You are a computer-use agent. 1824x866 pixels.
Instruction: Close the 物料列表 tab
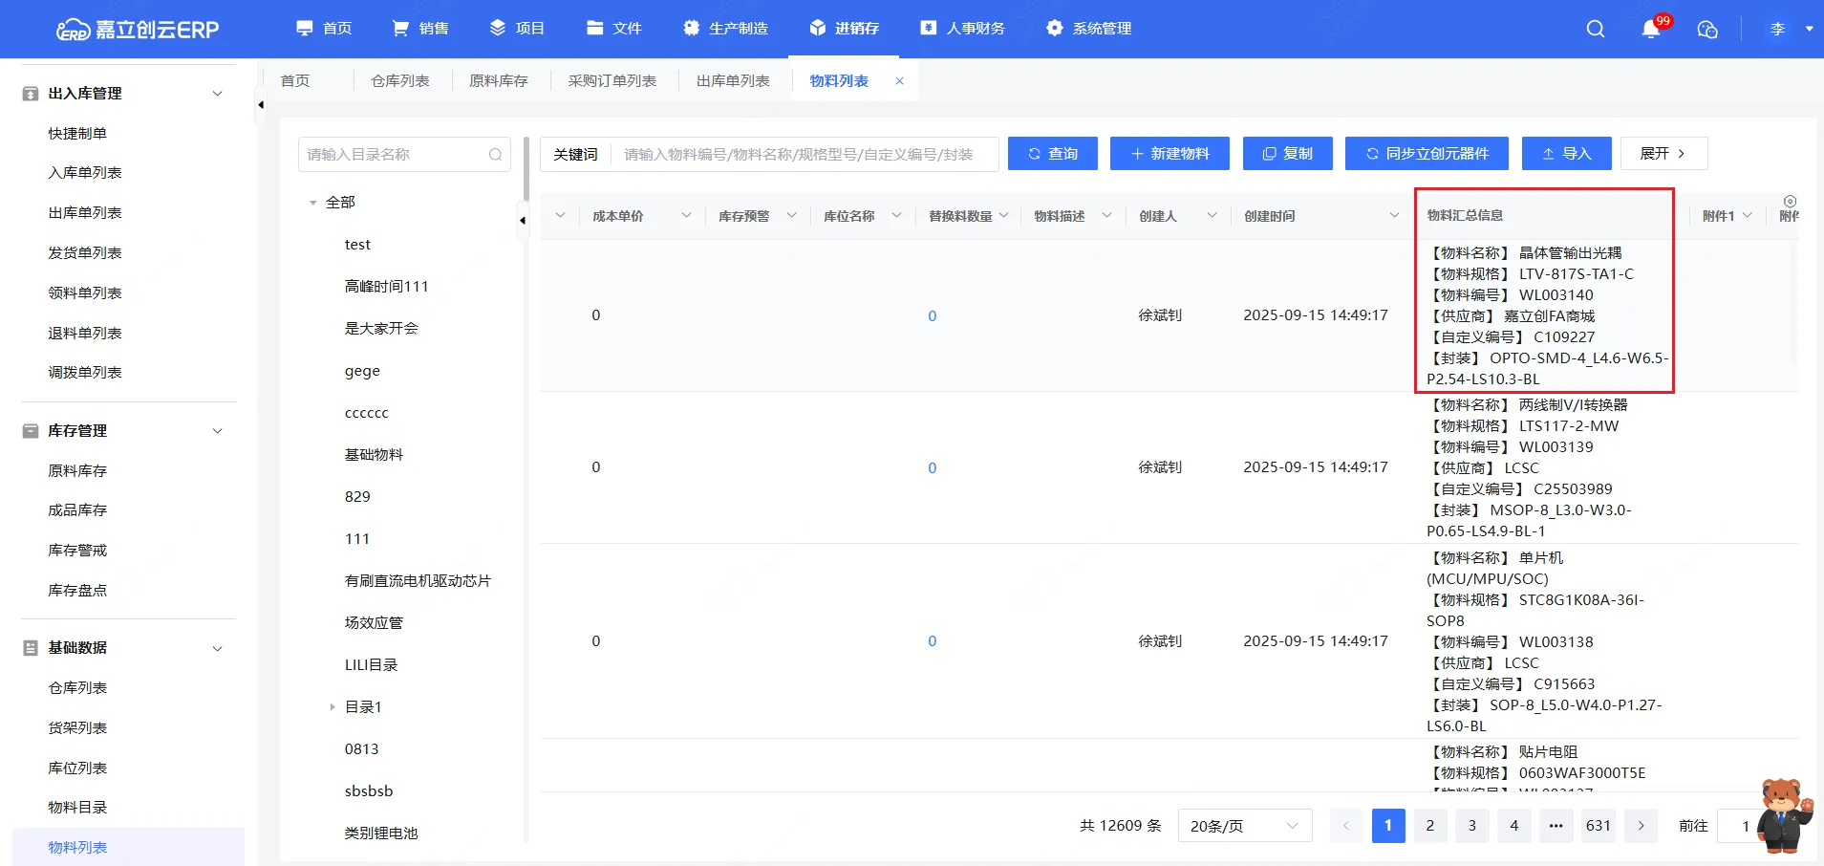pyautogui.click(x=899, y=81)
